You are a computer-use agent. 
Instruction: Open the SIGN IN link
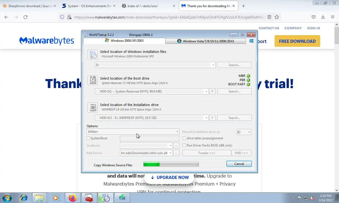click(314, 28)
